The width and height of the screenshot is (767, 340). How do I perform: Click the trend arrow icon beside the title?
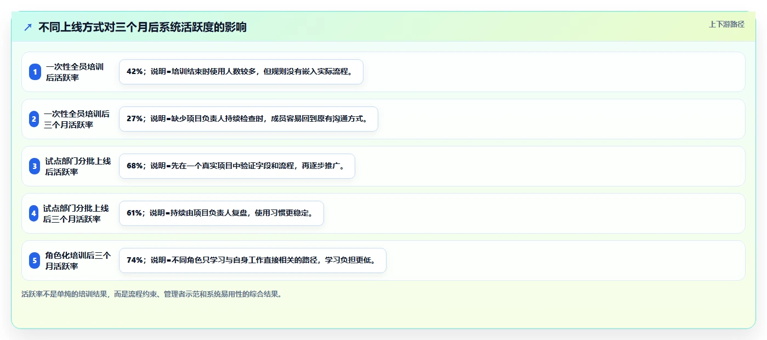coord(28,27)
